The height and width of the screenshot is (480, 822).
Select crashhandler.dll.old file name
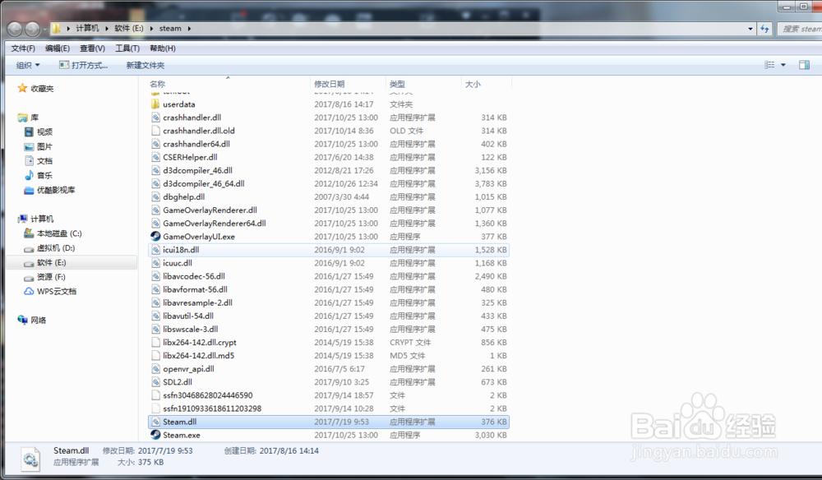coord(199,131)
